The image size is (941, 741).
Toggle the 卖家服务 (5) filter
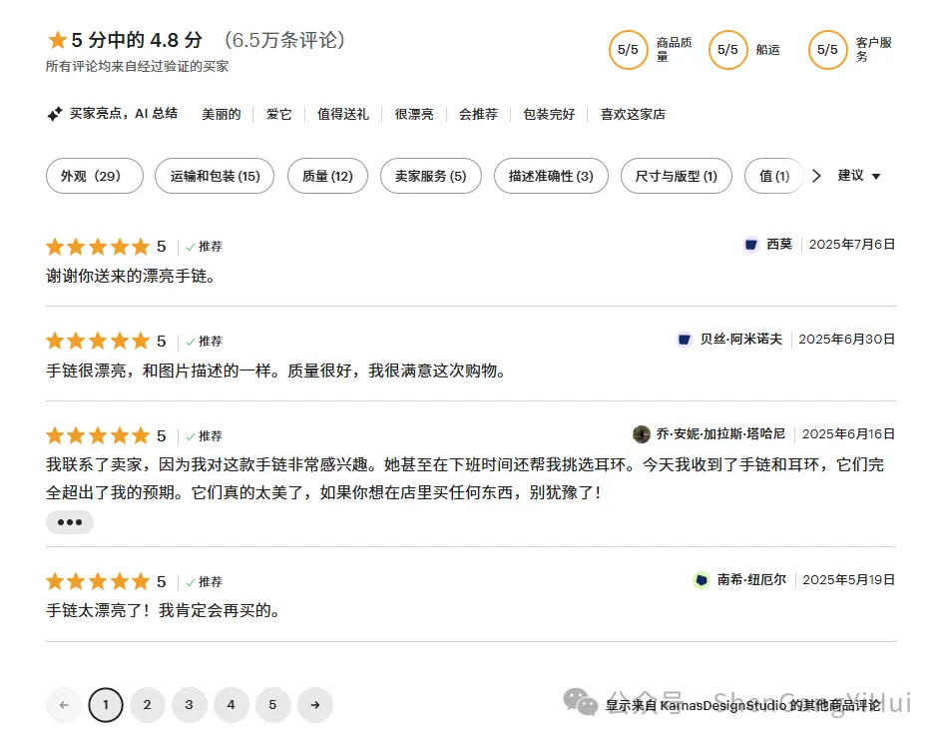[x=430, y=175]
